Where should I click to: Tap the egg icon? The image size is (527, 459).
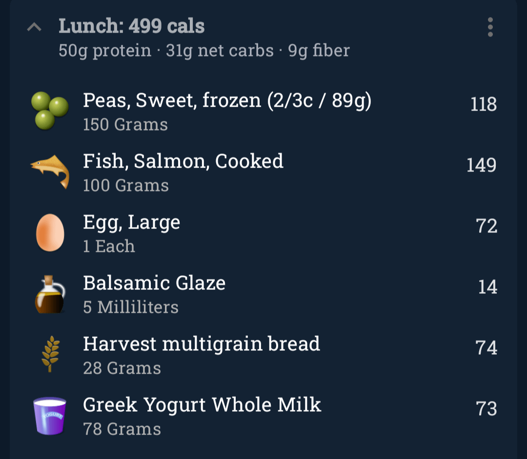[x=50, y=232]
